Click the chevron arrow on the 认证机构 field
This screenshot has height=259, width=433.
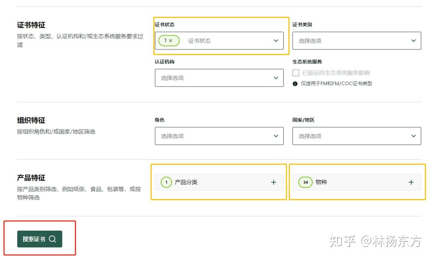pyautogui.click(x=275, y=78)
